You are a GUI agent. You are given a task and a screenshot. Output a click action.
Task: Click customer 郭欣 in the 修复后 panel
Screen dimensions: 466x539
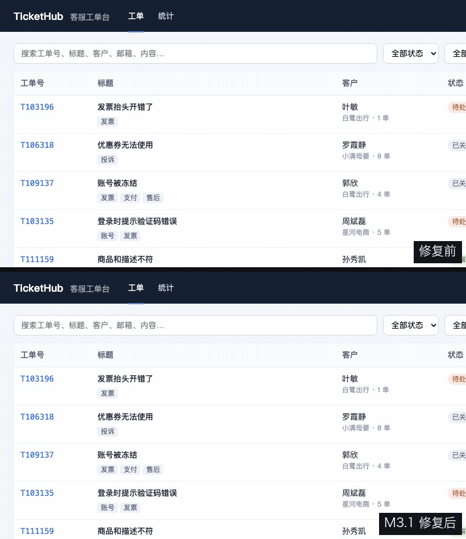click(350, 455)
